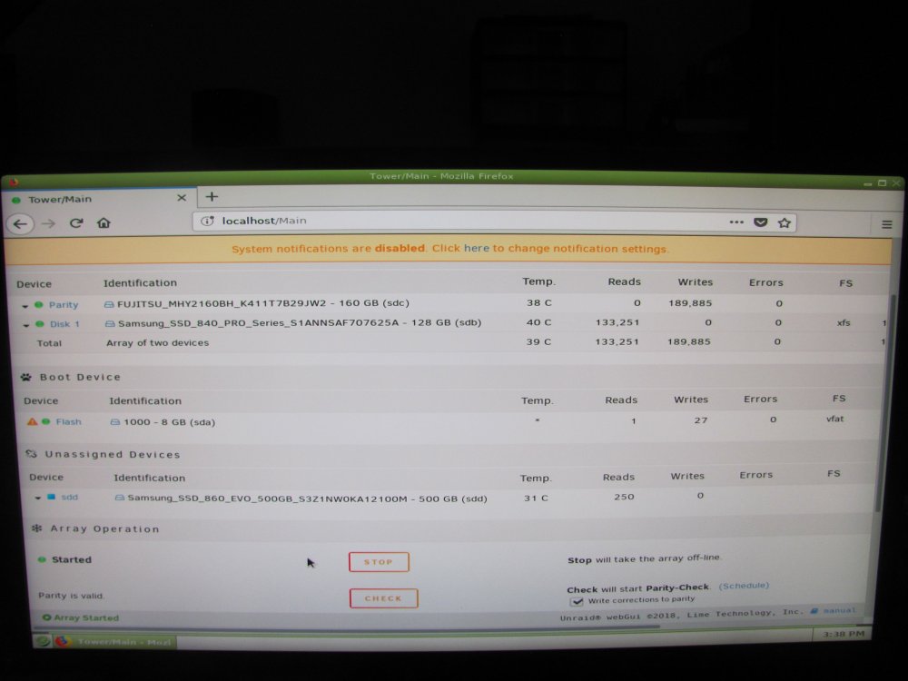Expand the Disk 1 device dropdown arrow

[x=26, y=325]
